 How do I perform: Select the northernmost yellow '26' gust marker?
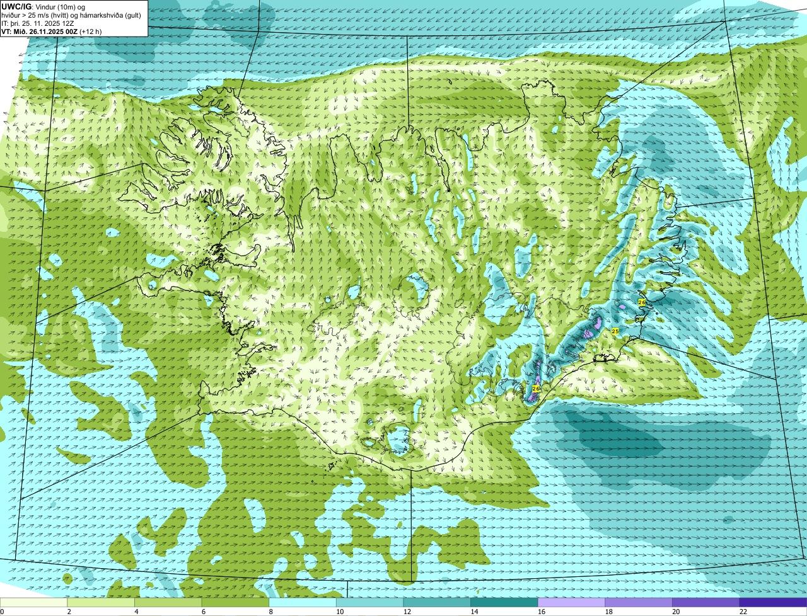(642, 302)
